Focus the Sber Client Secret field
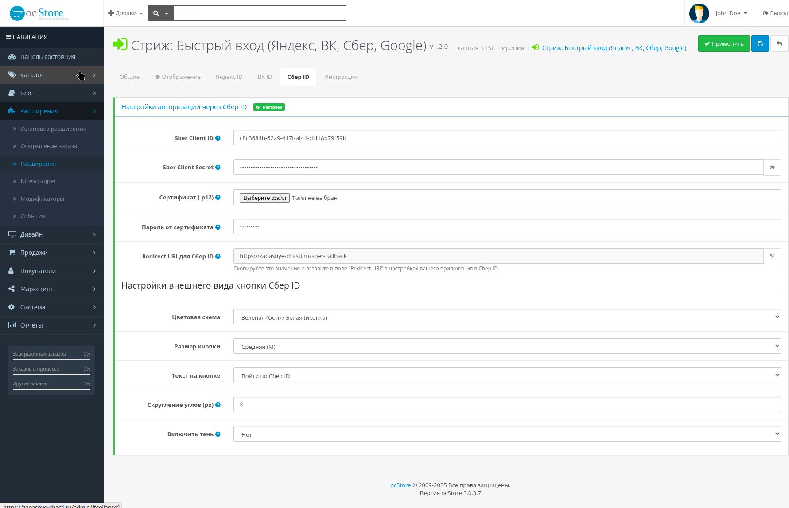The image size is (789, 508). coord(498,167)
